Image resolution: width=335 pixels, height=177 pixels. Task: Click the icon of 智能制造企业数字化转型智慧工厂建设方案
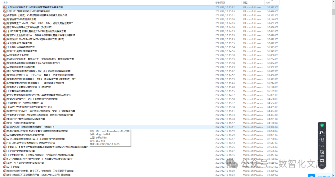[x=5, y=87]
